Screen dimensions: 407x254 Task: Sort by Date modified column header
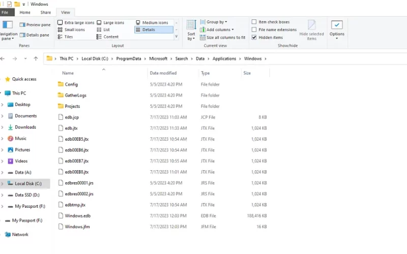[x=163, y=73]
